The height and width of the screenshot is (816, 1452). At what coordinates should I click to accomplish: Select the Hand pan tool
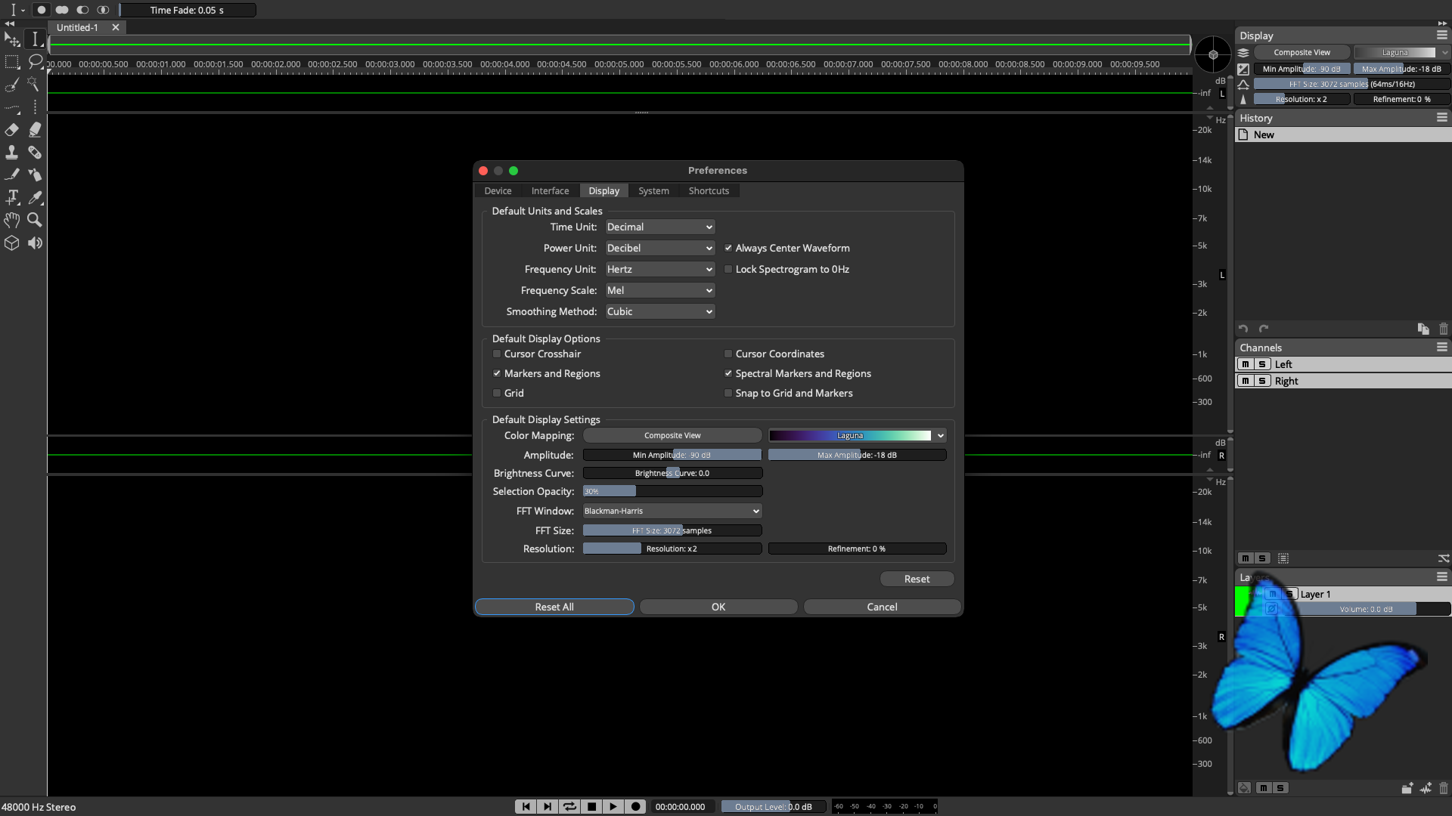12,220
